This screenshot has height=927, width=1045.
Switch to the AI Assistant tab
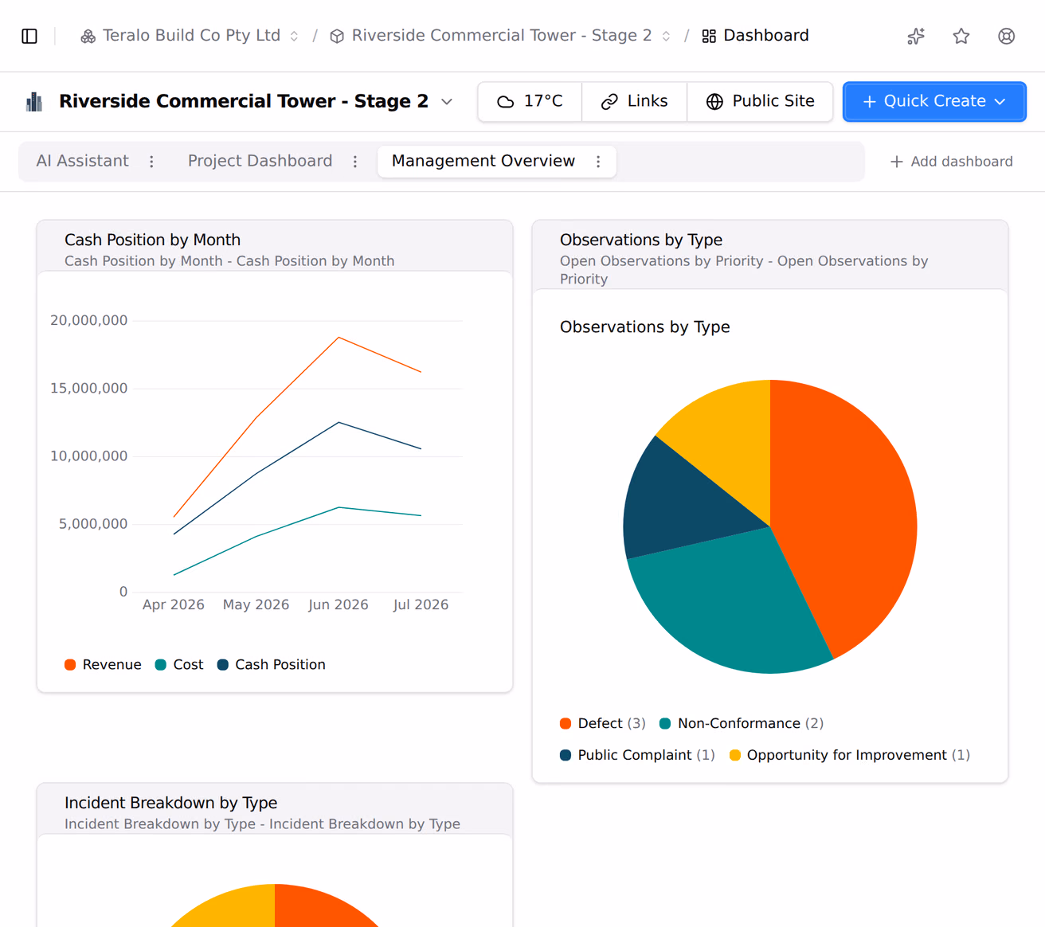[82, 161]
